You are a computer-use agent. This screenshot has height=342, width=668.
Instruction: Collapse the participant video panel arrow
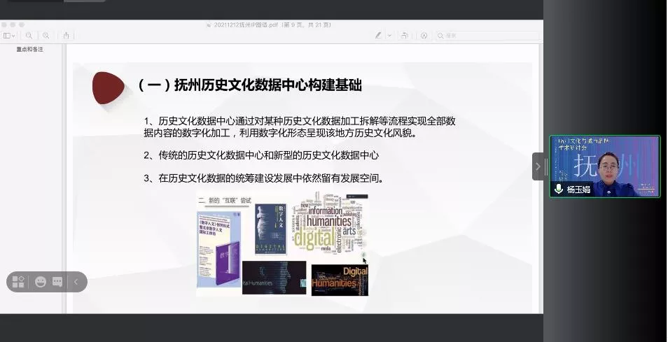(x=538, y=166)
